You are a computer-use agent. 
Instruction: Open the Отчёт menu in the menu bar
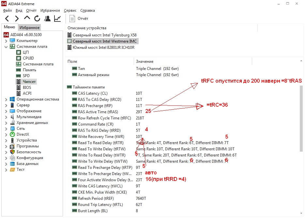tap(31, 10)
